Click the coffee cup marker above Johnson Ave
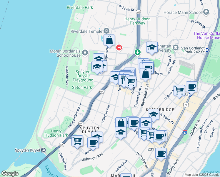This screenshot has width=220, height=177. point(93,143)
